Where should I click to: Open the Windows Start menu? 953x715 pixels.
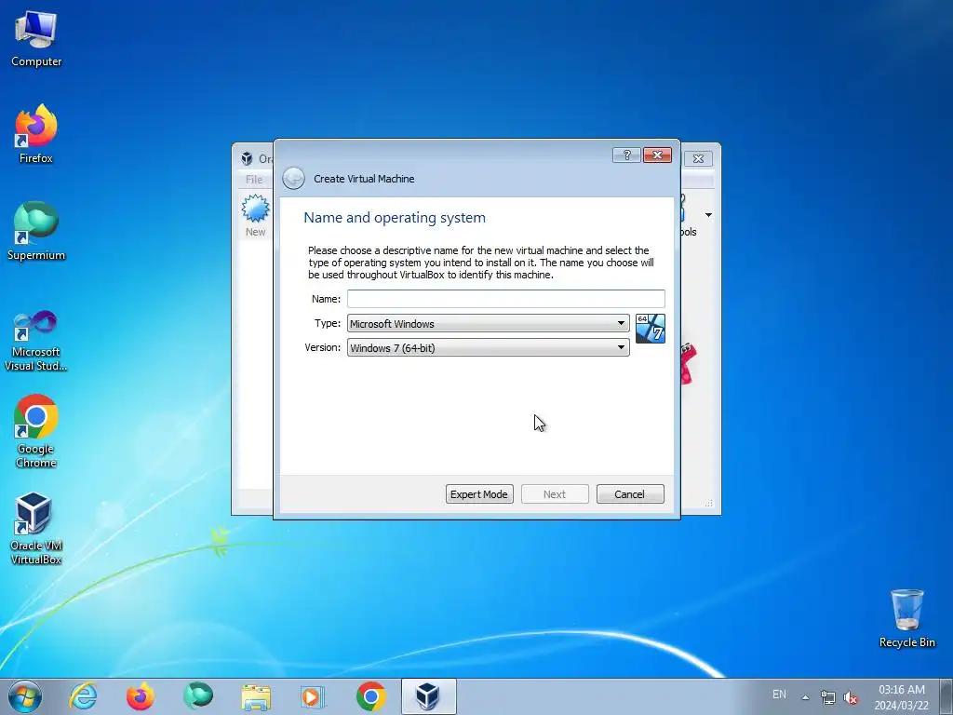pos(25,696)
